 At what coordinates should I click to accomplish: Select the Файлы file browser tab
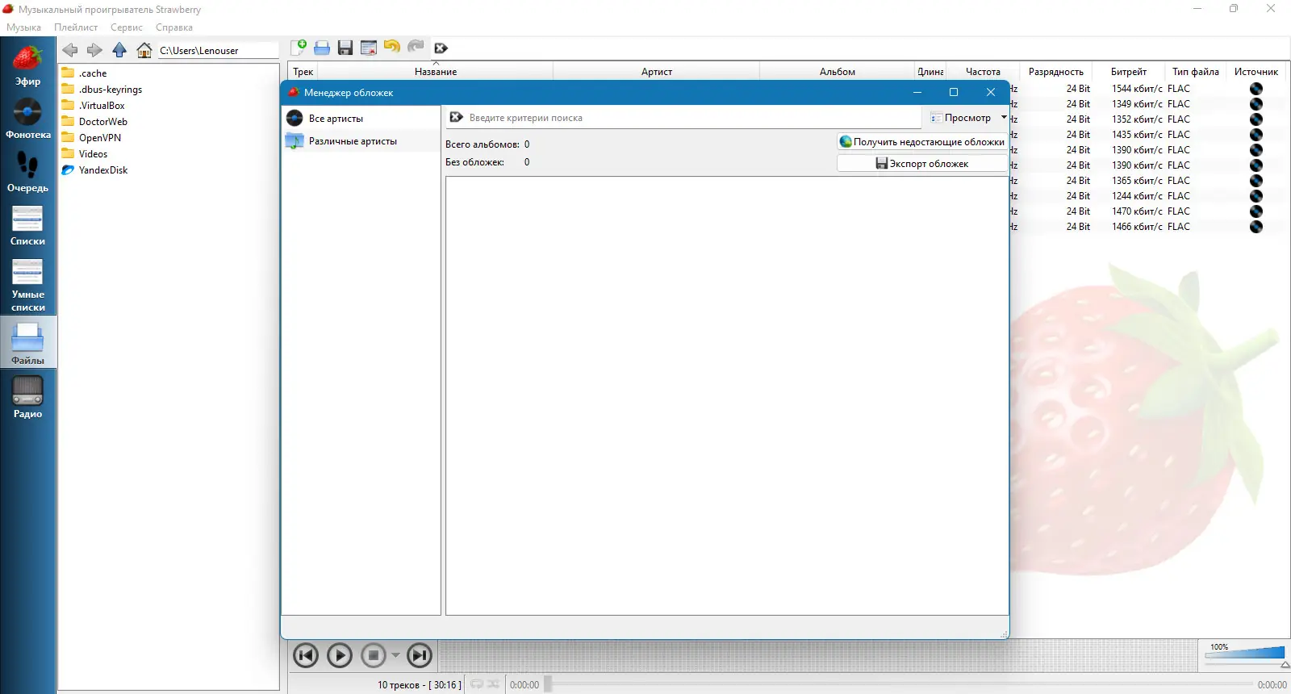click(x=27, y=343)
